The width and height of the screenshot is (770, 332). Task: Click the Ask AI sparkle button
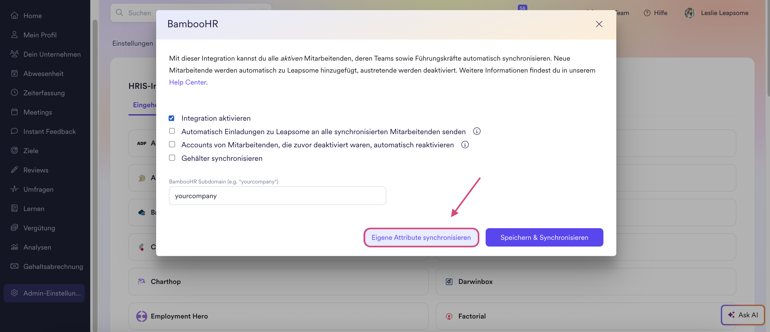click(x=742, y=315)
